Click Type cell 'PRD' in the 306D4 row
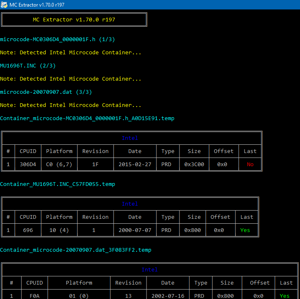 pos(166,165)
